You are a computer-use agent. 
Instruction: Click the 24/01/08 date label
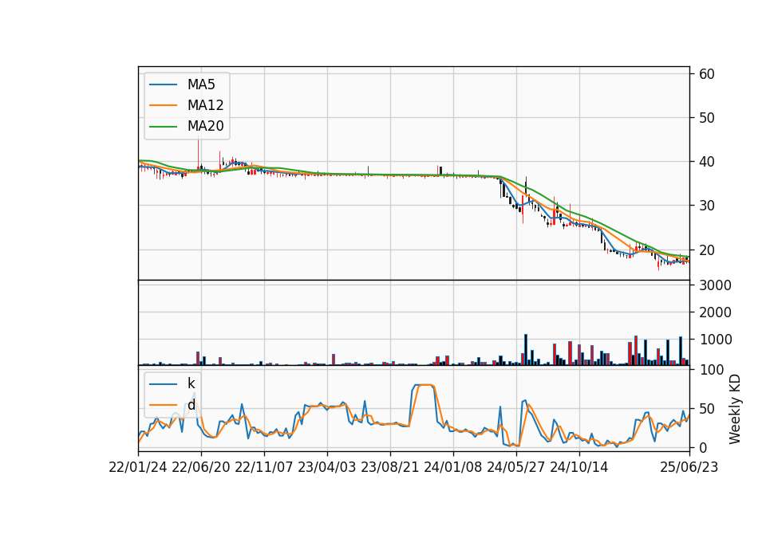[453, 467]
